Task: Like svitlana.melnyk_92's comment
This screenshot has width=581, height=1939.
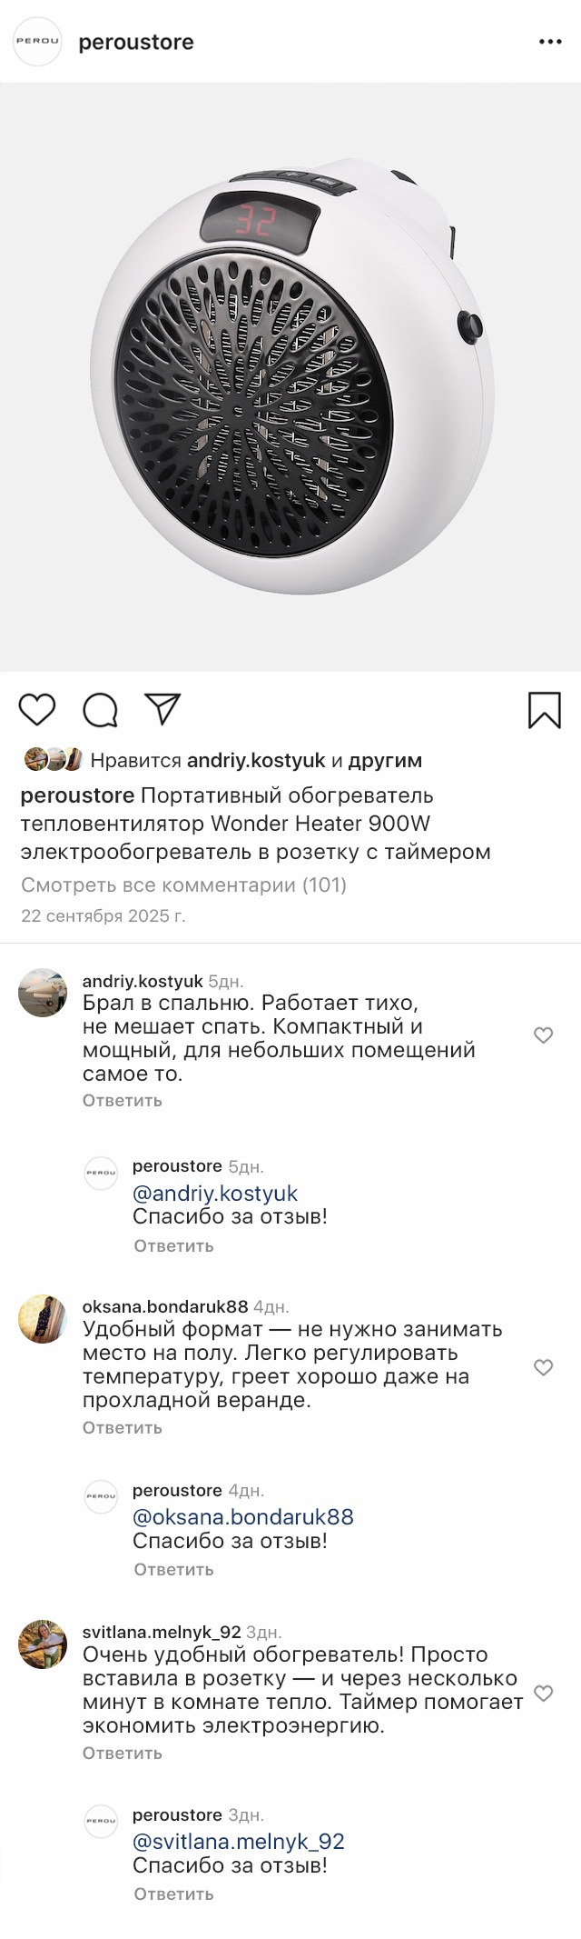Action: pos(543,1694)
